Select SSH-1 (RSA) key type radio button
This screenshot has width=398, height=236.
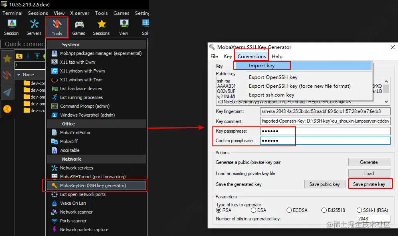(x=359, y=210)
